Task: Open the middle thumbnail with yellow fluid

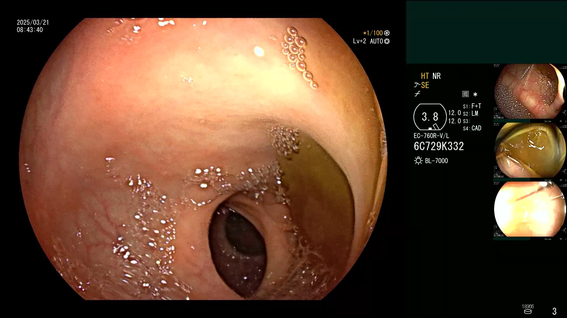Action: [530, 151]
